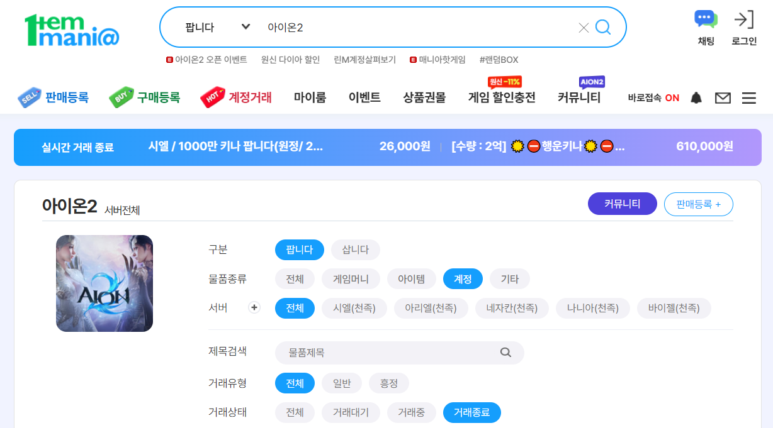Open the 채팅 chat icon
The image size is (773, 428).
[x=706, y=19]
